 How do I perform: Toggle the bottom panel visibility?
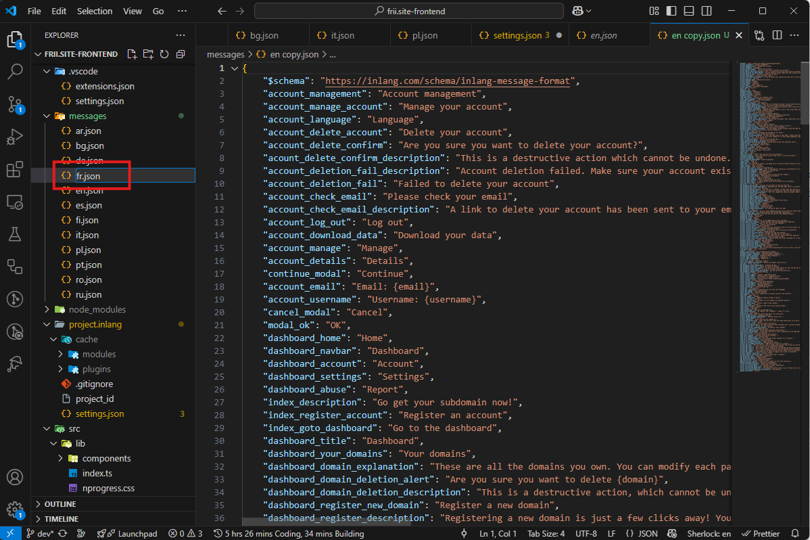(x=689, y=11)
